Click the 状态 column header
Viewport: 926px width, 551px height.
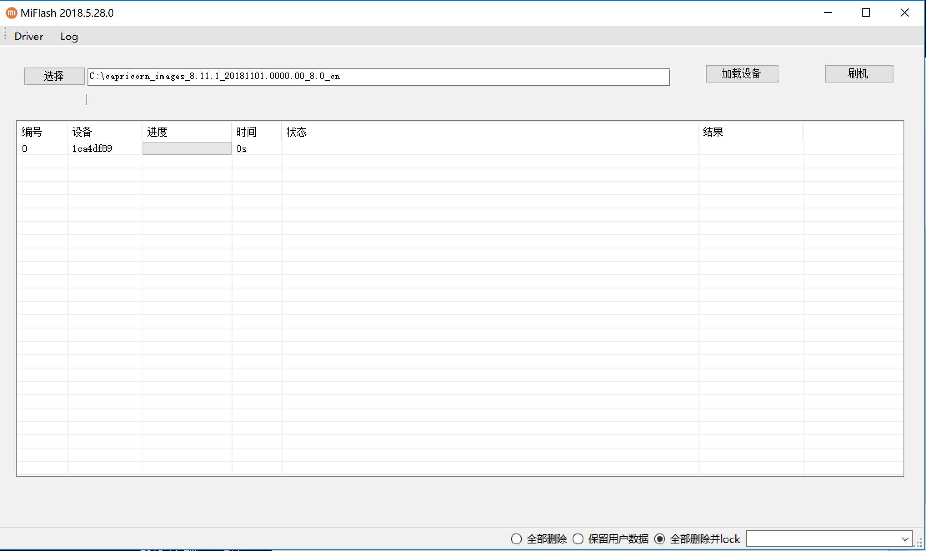pos(296,132)
